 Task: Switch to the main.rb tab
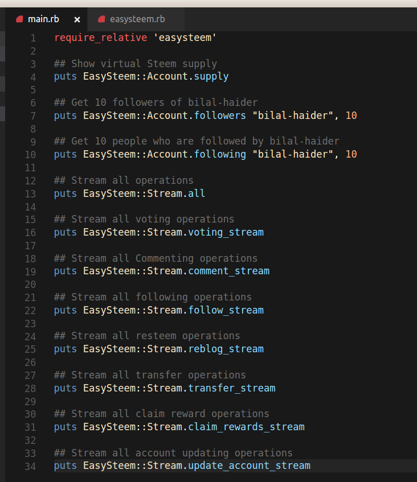click(x=46, y=19)
